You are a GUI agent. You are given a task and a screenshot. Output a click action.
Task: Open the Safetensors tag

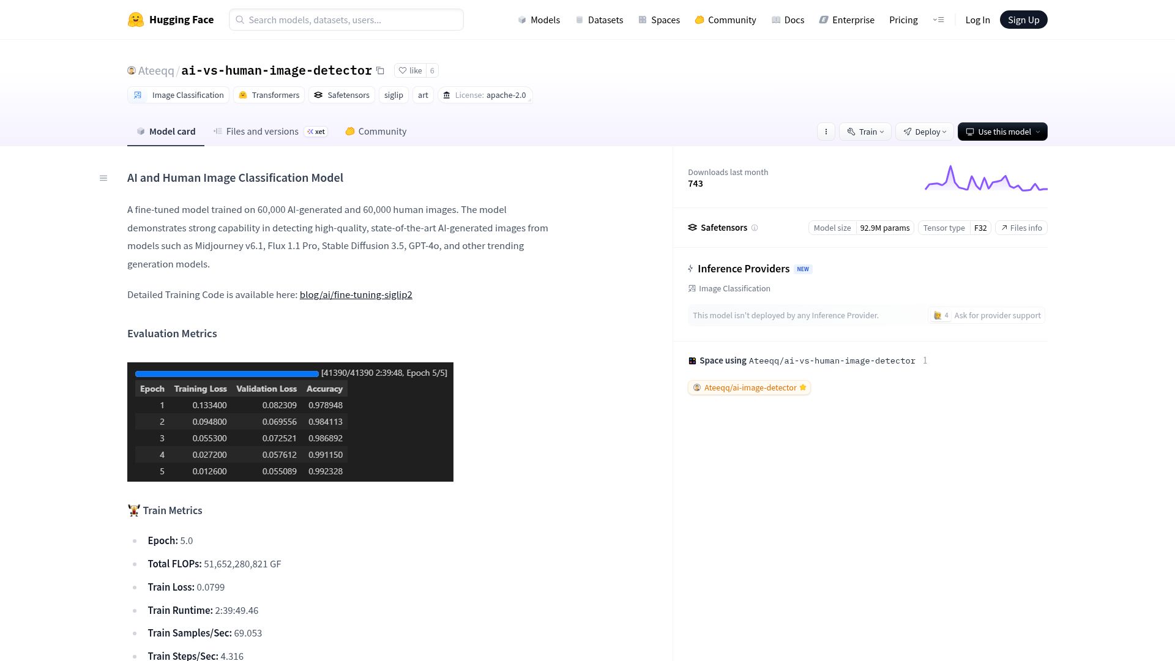(x=341, y=95)
